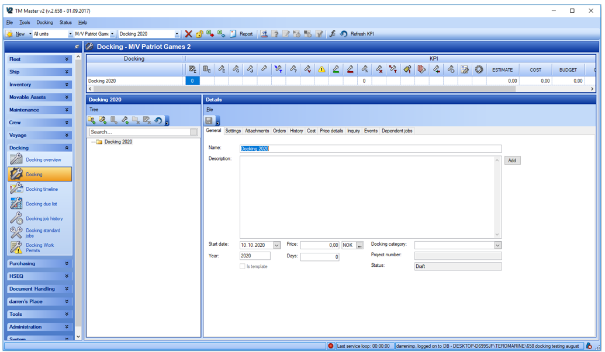
Task: Click the Refresh KPI arrow icon
Action: point(343,34)
